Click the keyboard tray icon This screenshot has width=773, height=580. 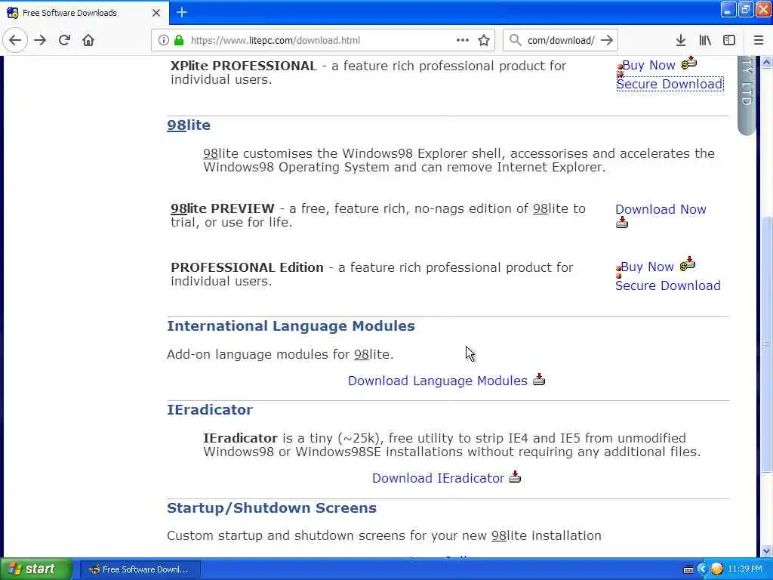pyautogui.click(x=688, y=569)
